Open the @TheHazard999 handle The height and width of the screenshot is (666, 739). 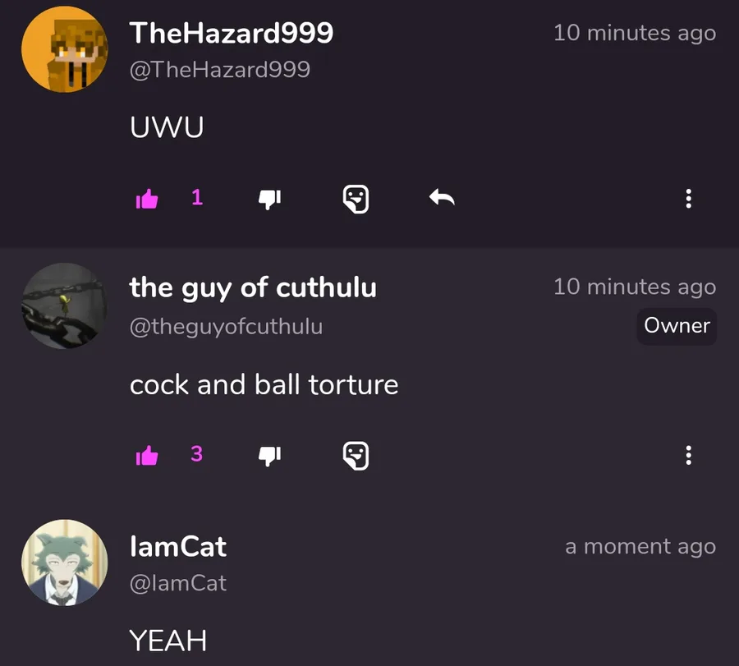[x=220, y=70]
